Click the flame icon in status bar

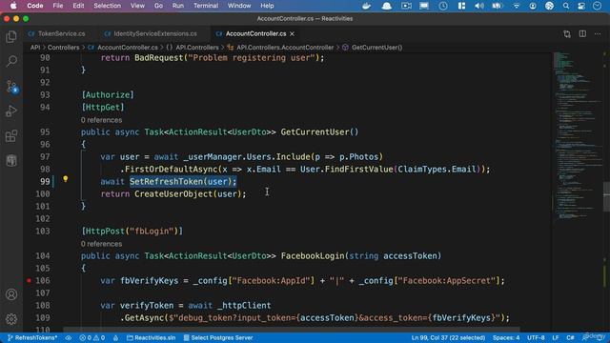115,337
